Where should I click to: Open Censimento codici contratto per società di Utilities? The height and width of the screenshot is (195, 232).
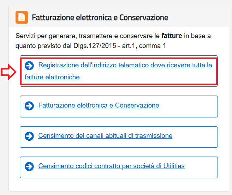coord(111,166)
